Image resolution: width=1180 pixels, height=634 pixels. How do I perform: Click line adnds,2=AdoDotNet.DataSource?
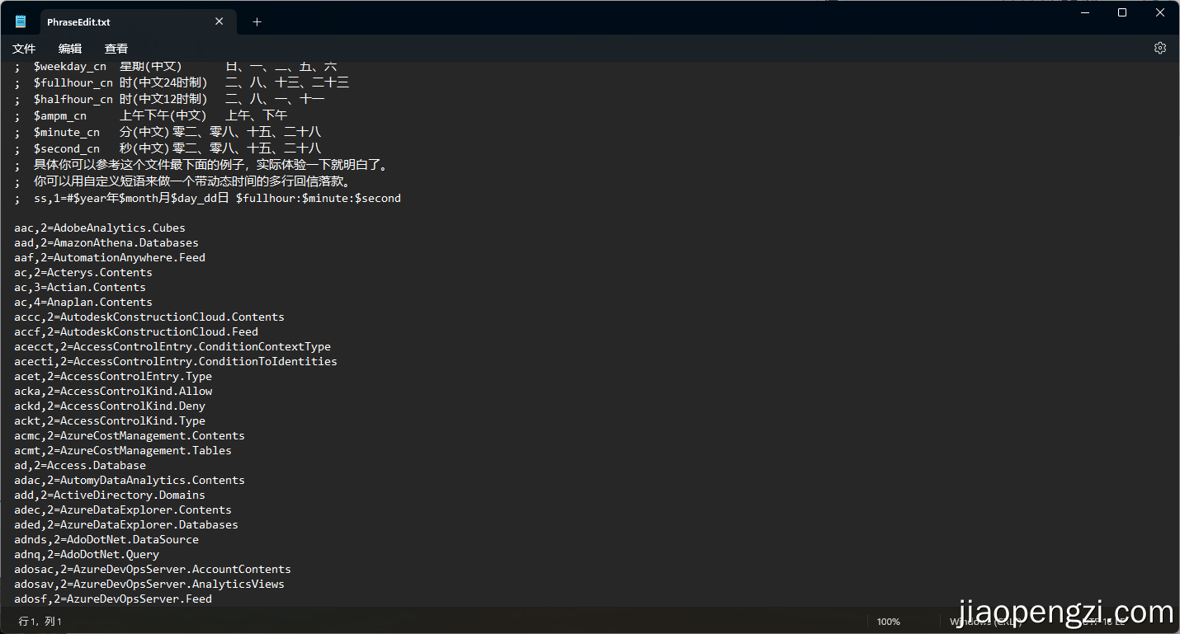106,539
